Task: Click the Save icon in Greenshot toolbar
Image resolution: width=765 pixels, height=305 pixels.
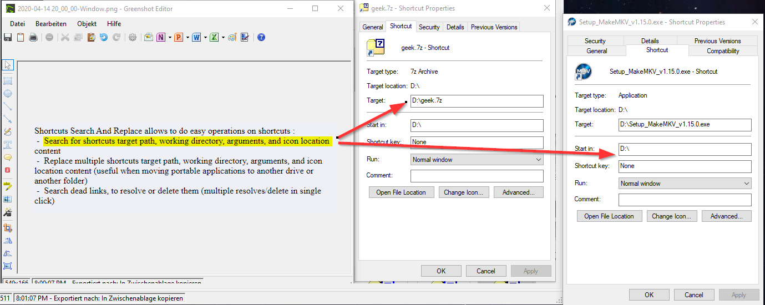Action: pos(8,37)
